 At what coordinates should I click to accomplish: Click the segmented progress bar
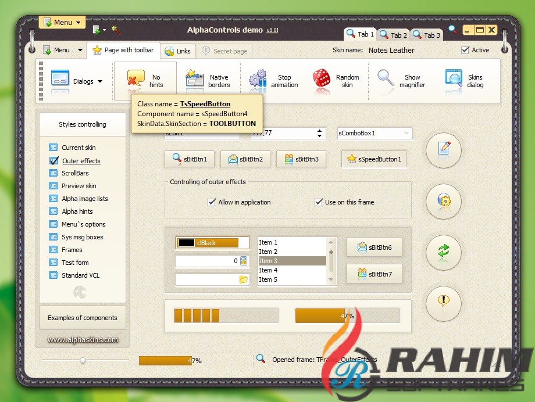(226, 315)
